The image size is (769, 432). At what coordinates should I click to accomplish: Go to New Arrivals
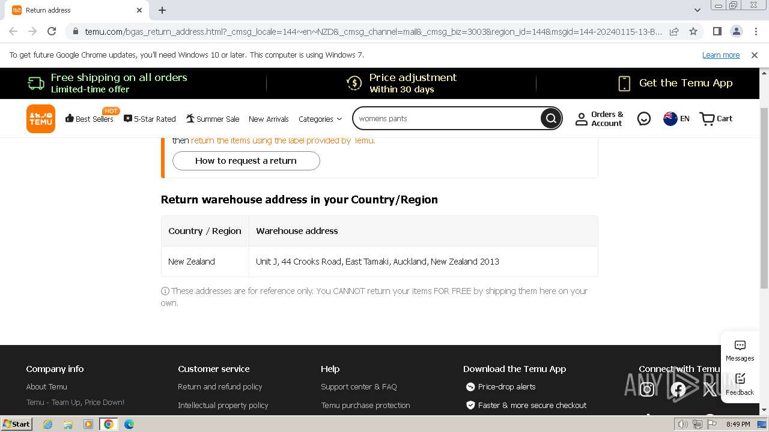[x=269, y=119]
